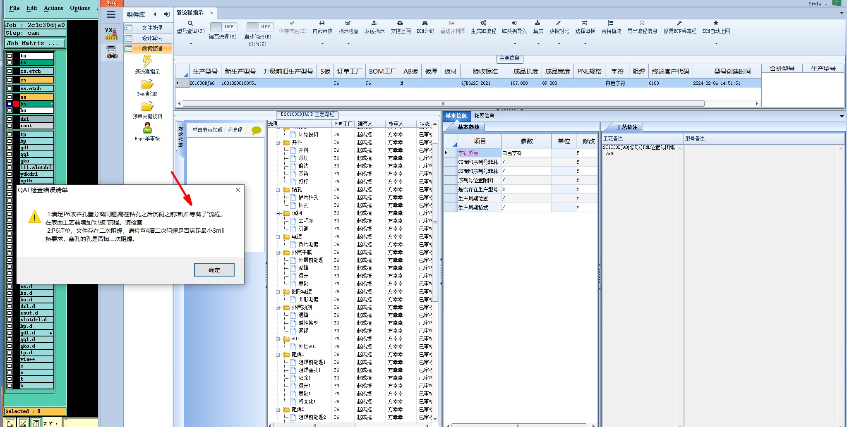
Task: Click the calculator sidebar icon
Action: tap(111, 52)
